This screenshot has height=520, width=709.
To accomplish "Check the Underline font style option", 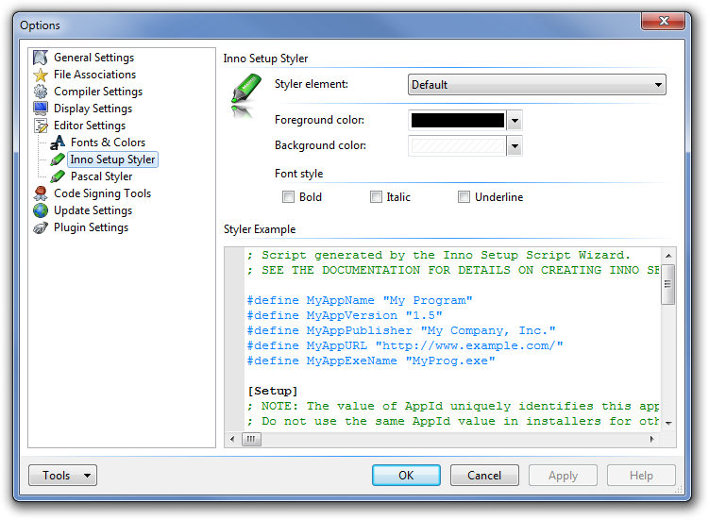I will (464, 197).
